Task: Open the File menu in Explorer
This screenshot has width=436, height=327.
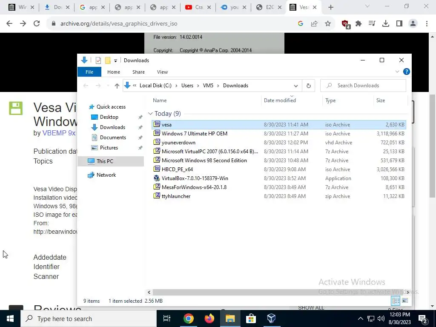Action: click(x=89, y=72)
